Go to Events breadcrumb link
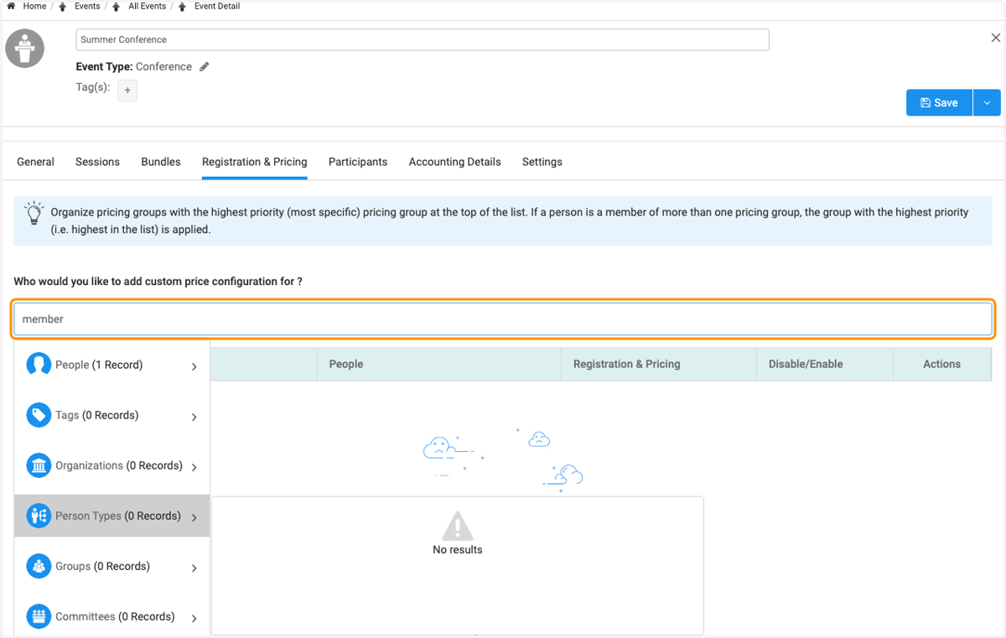 click(87, 6)
